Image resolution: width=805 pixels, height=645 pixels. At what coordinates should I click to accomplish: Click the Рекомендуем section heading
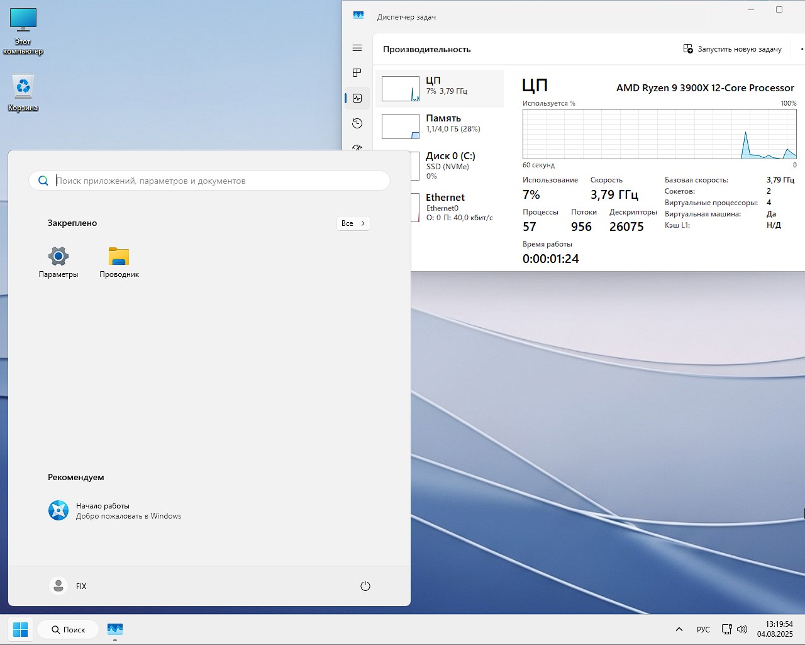click(x=76, y=478)
